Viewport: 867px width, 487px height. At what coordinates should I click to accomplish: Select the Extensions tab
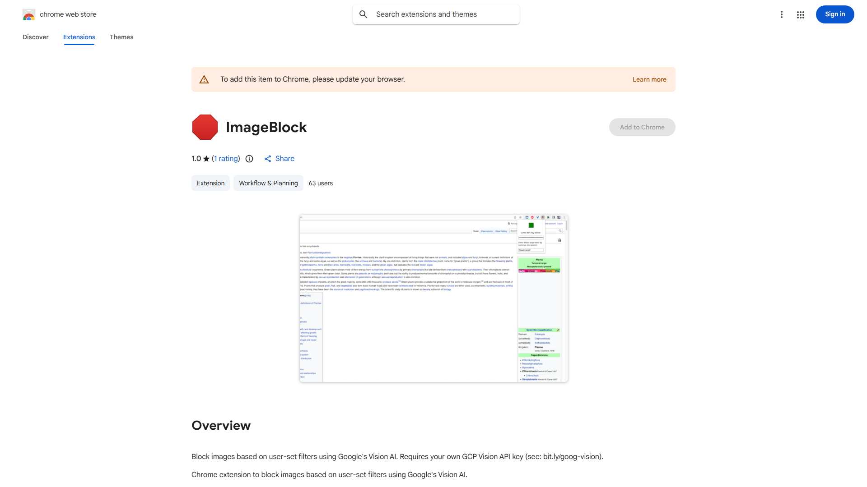tap(79, 37)
